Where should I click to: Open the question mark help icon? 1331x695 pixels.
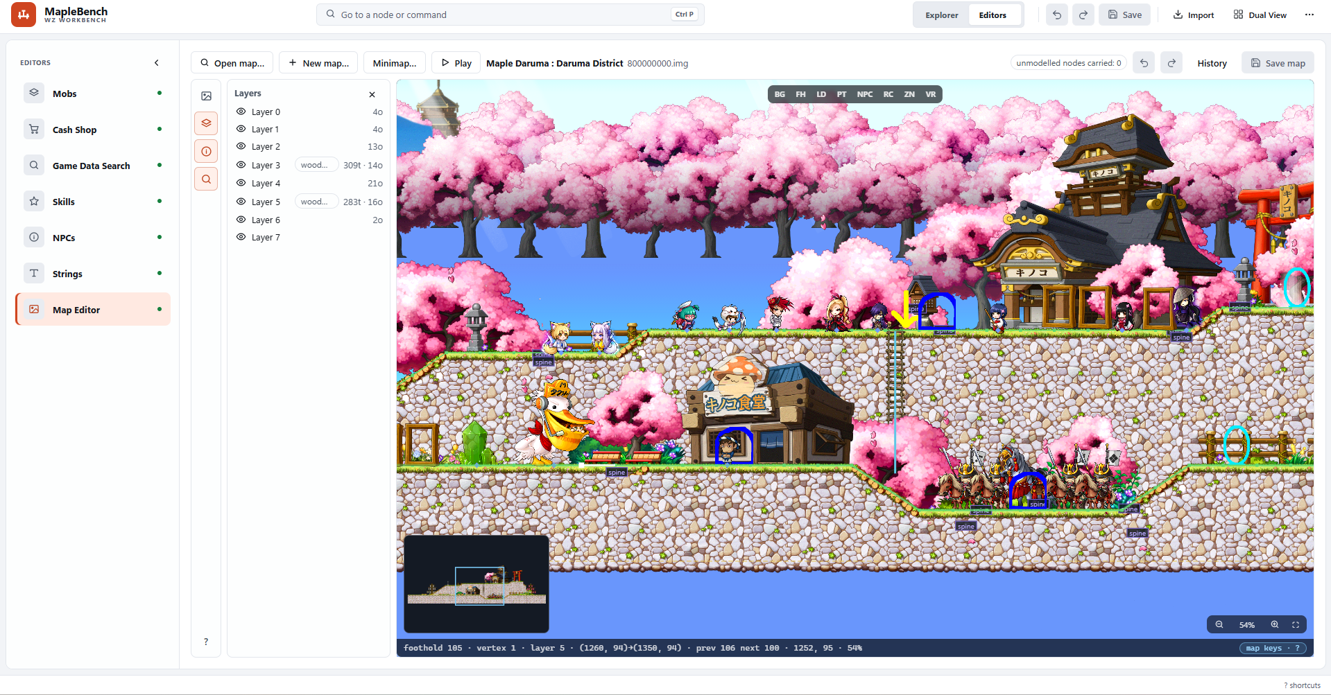point(206,642)
